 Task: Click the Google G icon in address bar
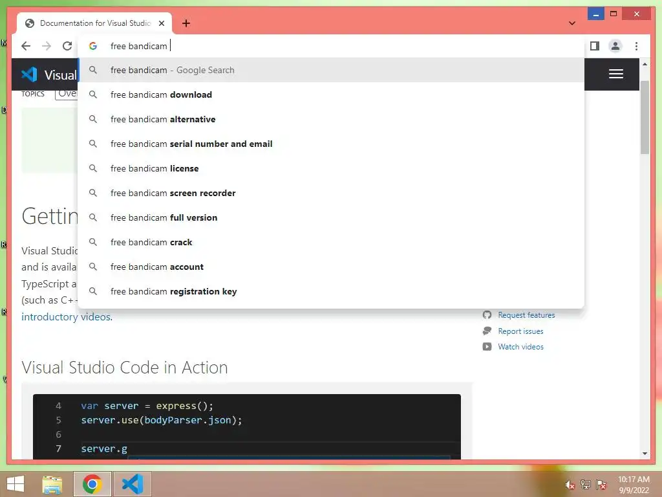pyautogui.click(x=93, y=46)
